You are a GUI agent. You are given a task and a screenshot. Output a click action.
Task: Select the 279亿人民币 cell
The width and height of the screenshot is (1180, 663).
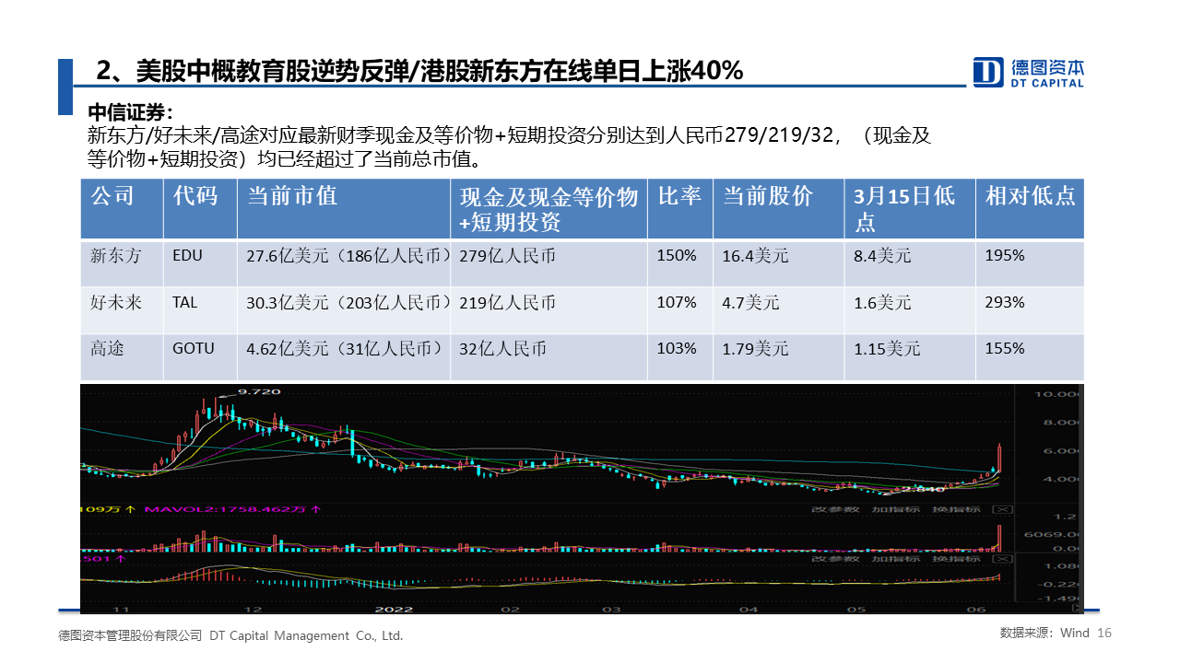click(x=549, y=262)
